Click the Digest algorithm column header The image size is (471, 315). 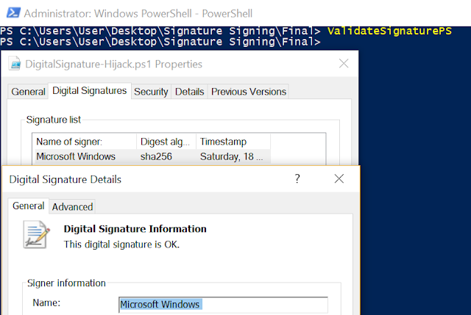click(167, 142)
